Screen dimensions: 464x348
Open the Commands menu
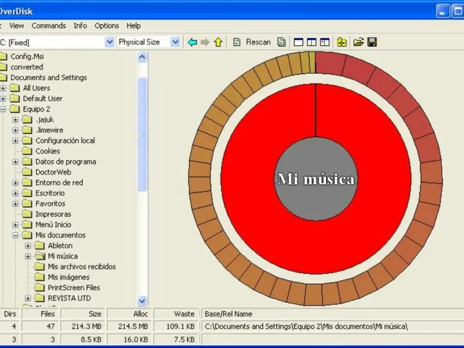(49, 26)
